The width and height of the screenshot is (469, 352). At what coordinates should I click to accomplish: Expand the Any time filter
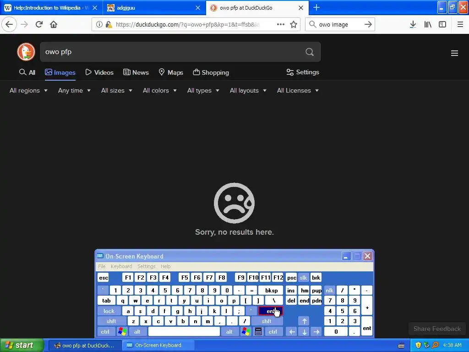pos(74,90)
